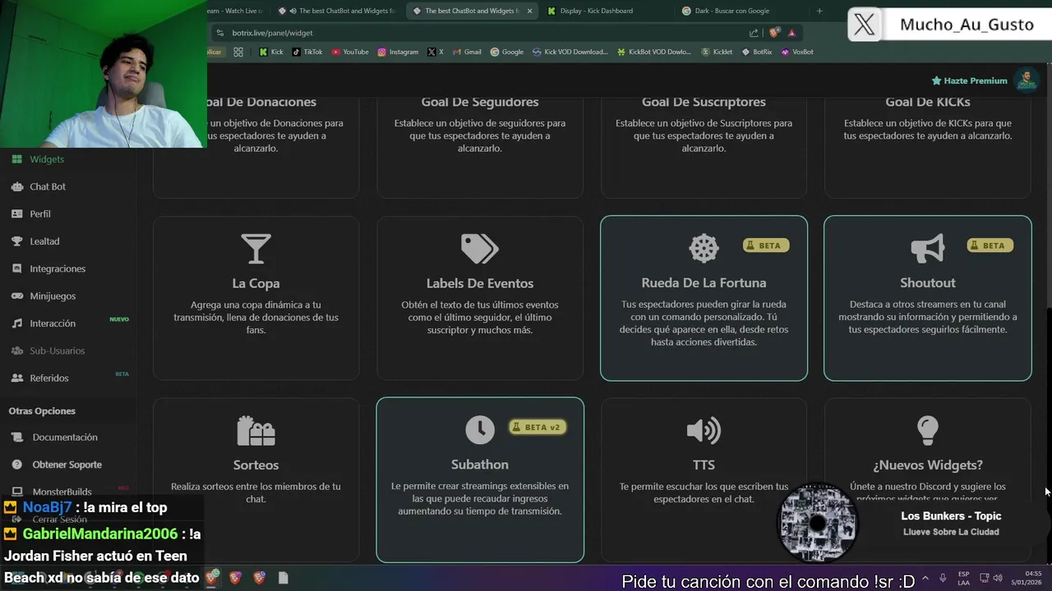Viewport: 1052px width, 591px height.
Task: Open the Lealtad trophy icon
Action: (16, 241)
